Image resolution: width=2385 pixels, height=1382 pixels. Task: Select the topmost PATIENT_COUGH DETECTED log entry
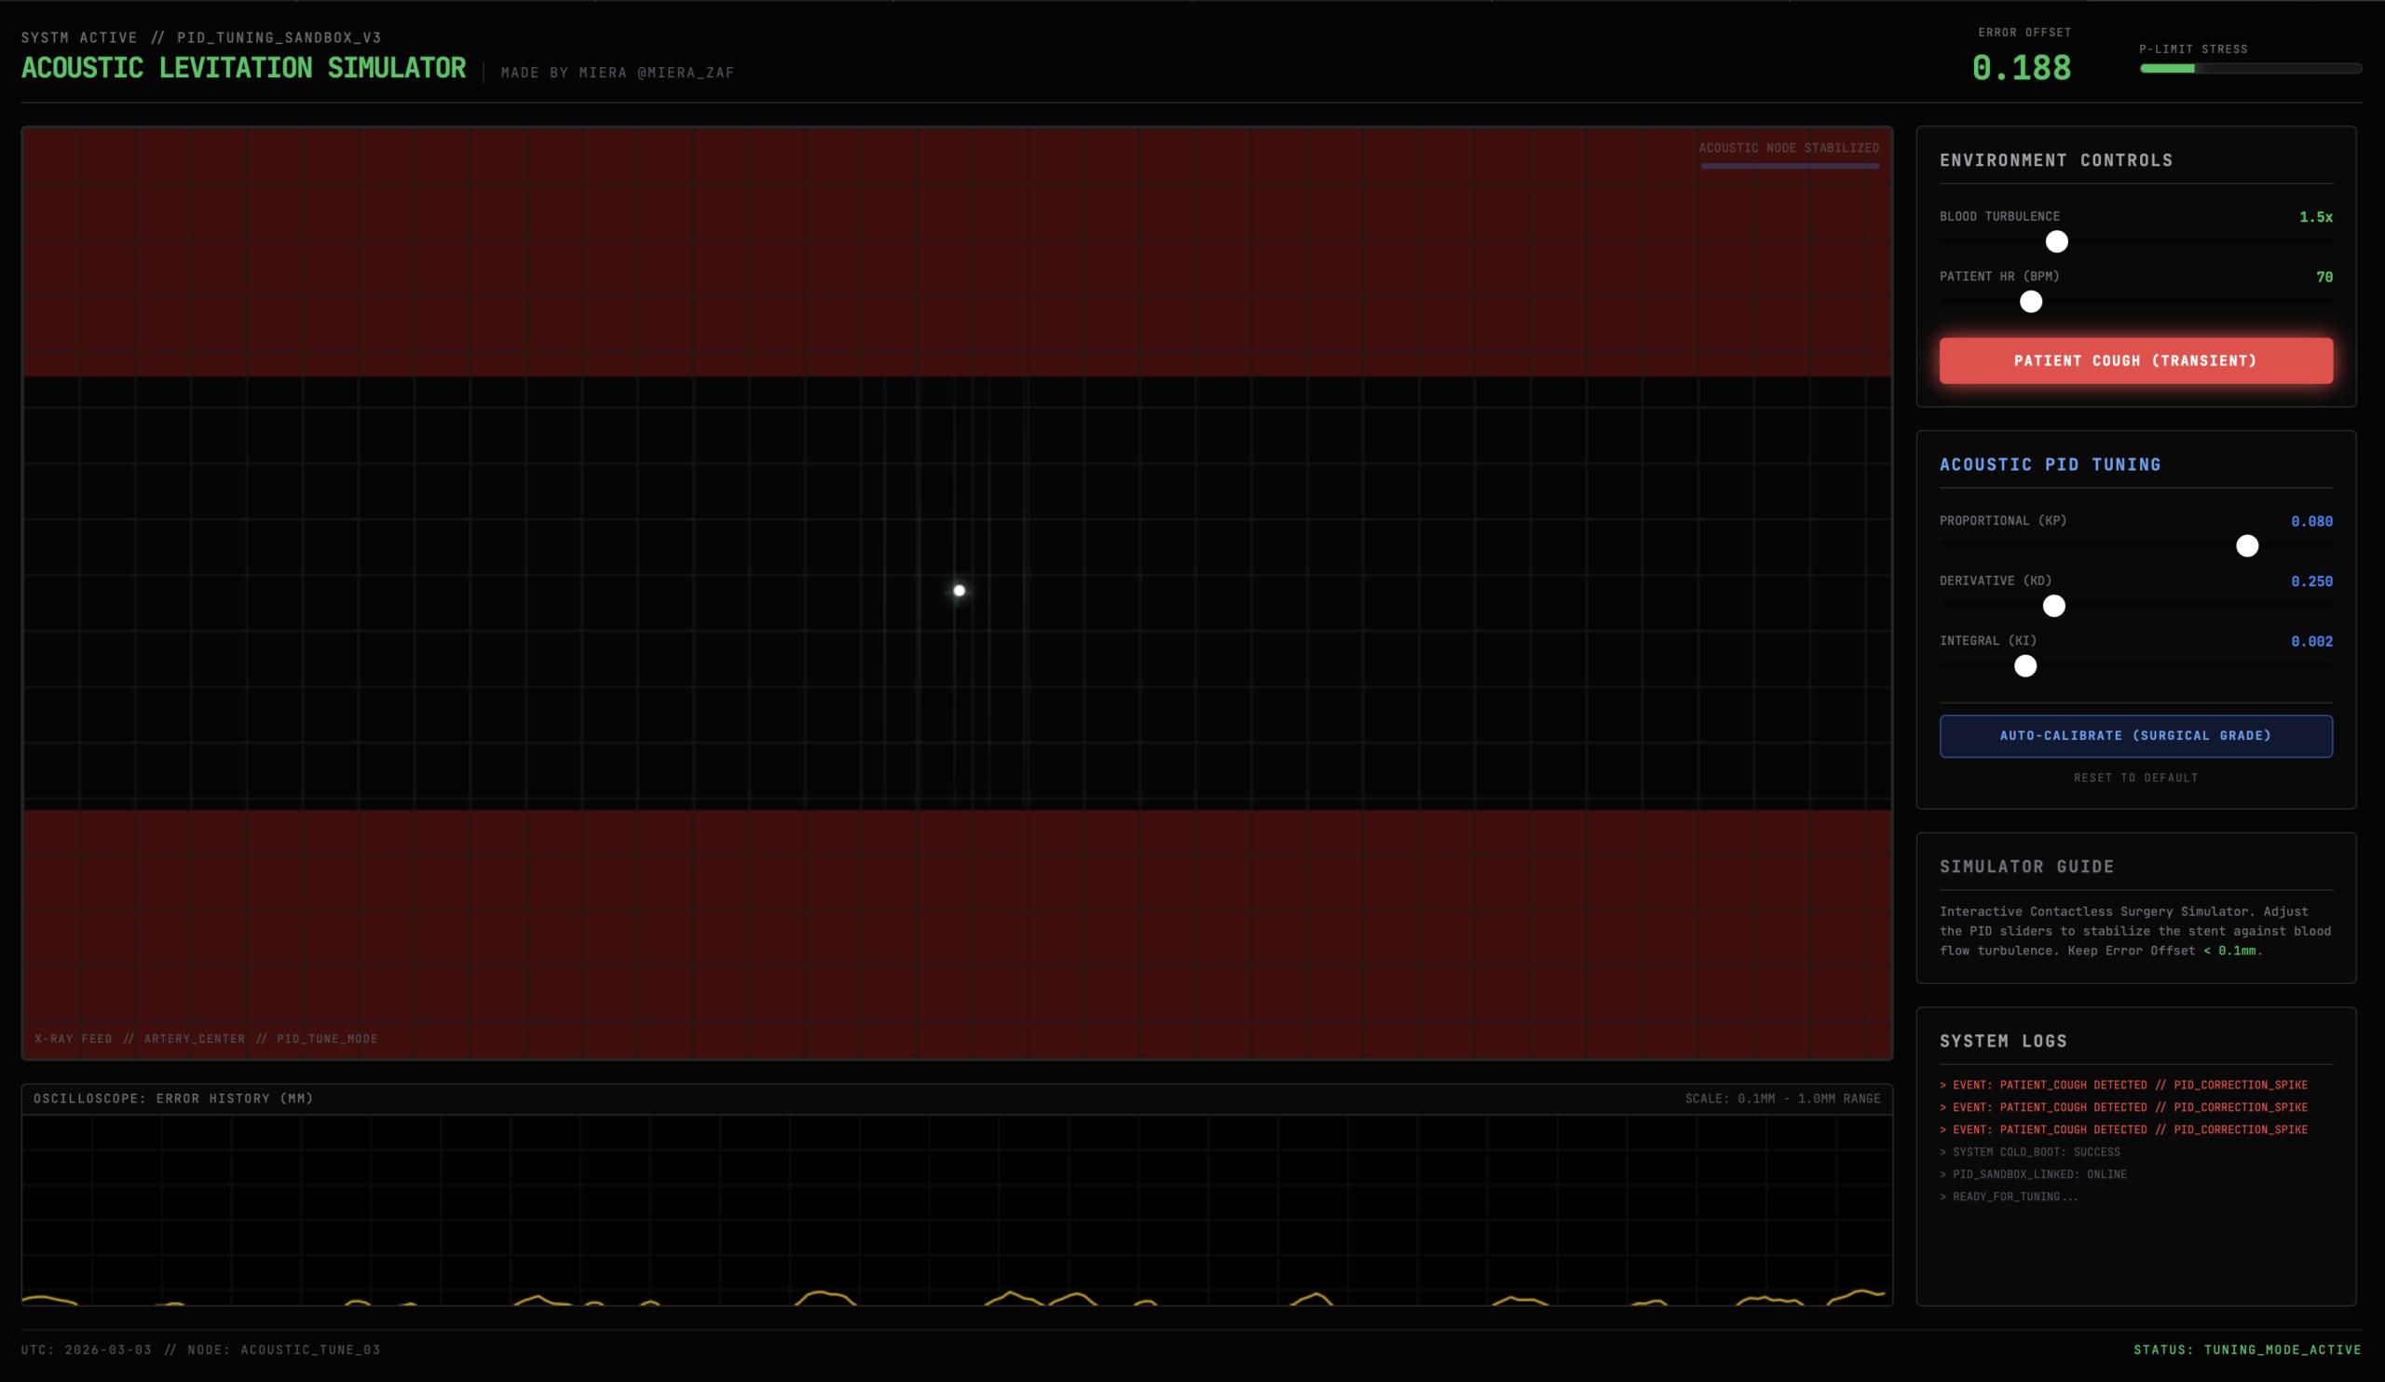click(2123, 1085)
